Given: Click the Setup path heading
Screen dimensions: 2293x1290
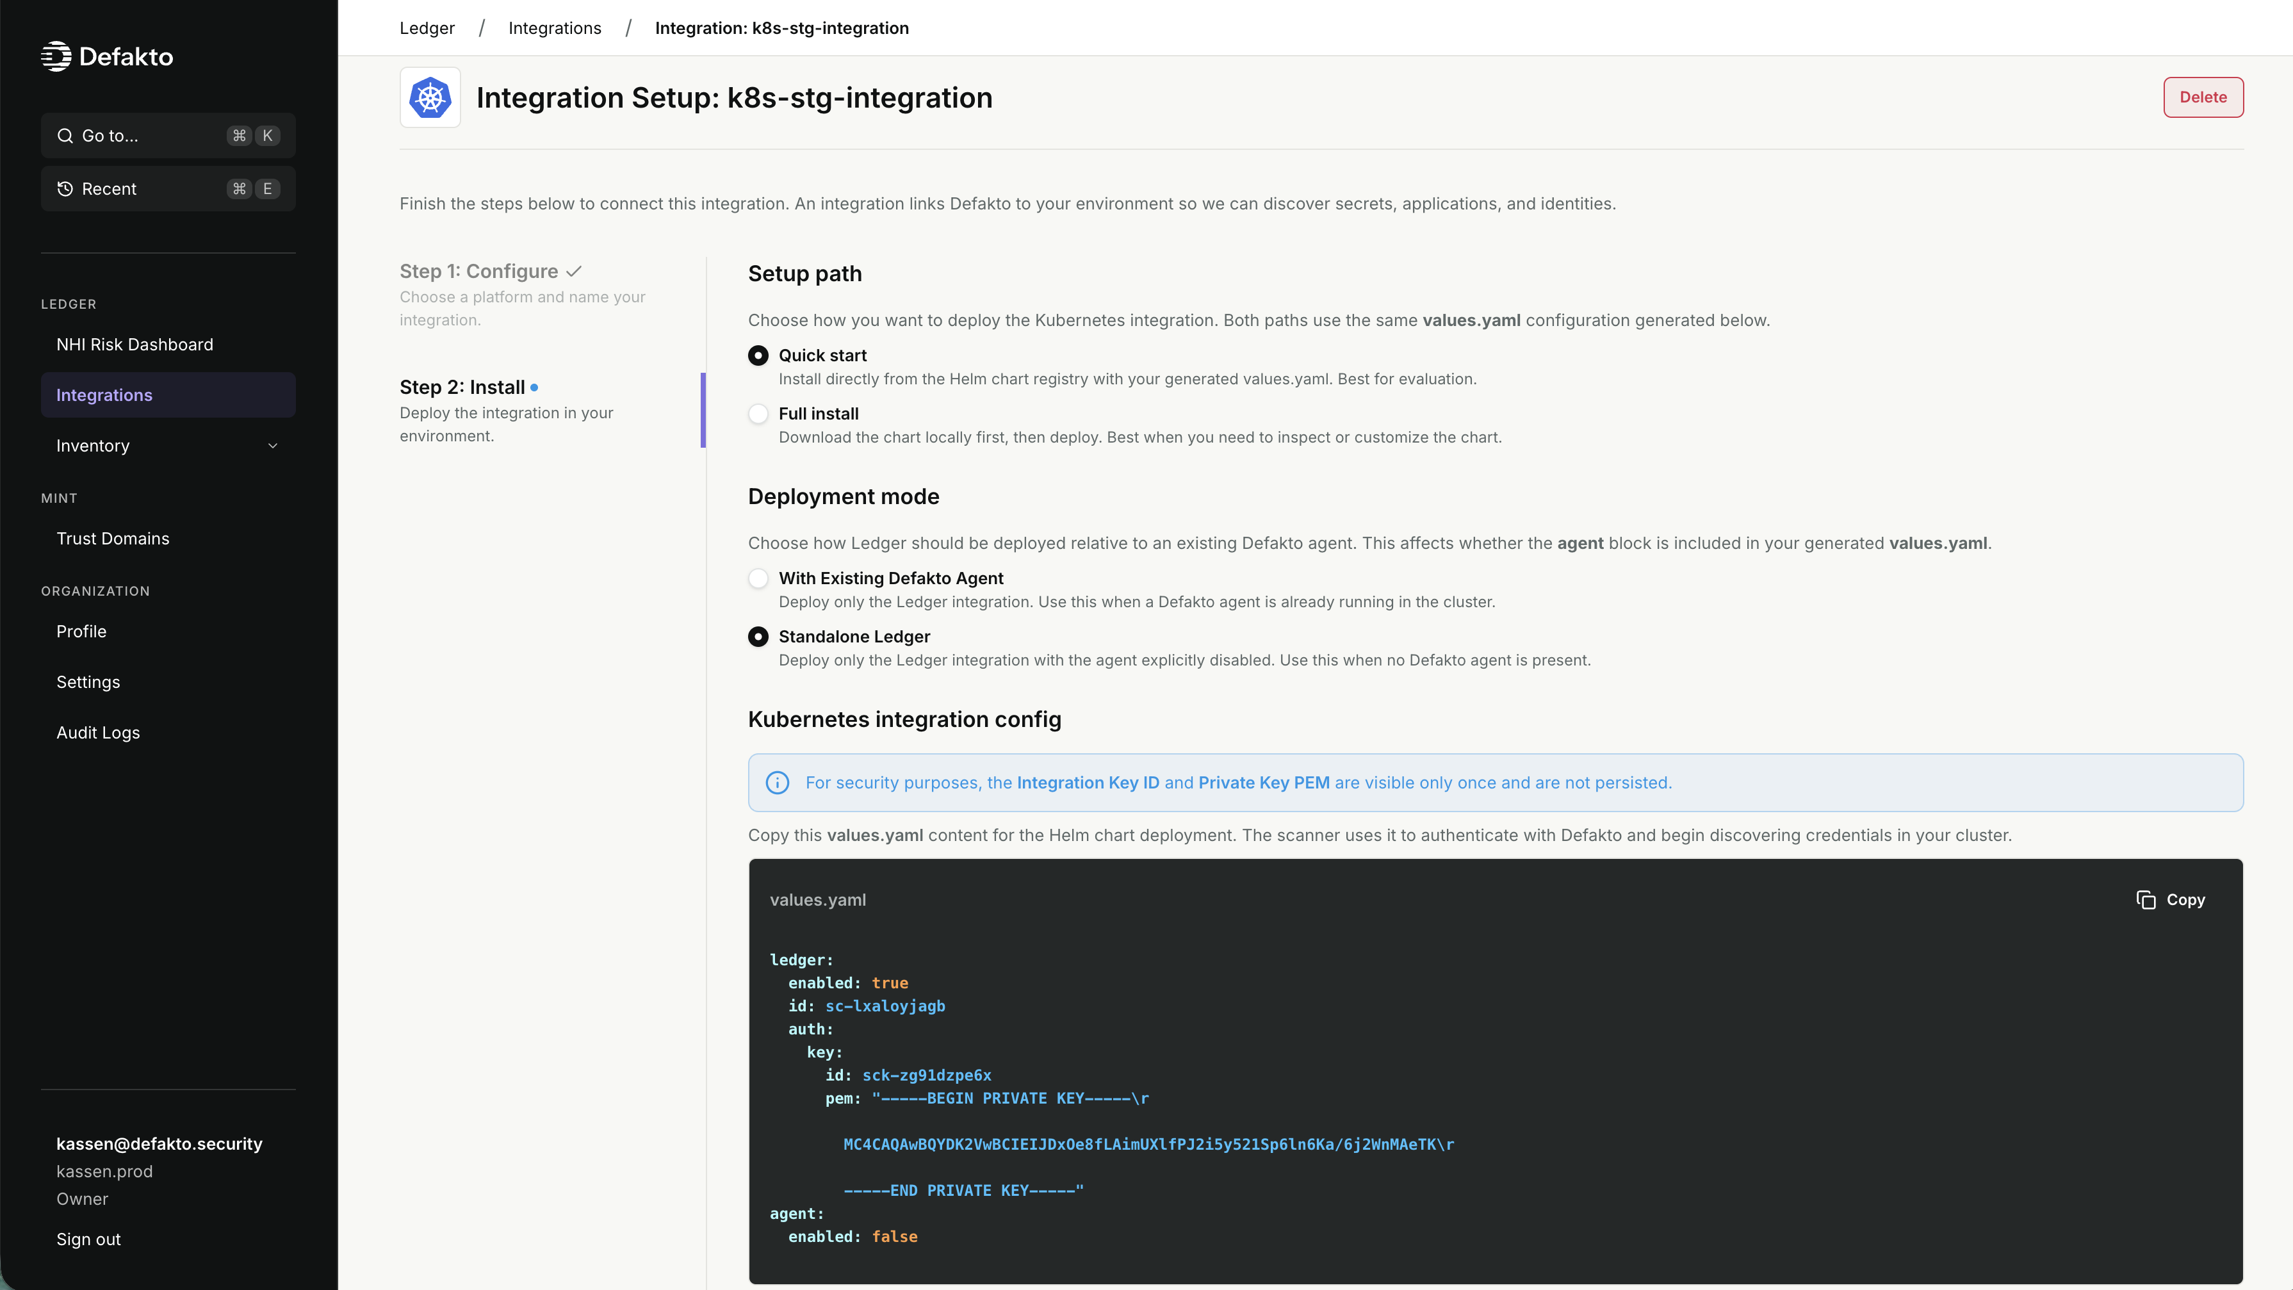Looking at the screenshot, I should [x=804, y=274].
